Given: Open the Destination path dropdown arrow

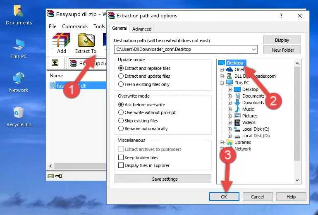Looking at the screenshot, I should pyautogui.click(x=254, y=50).
